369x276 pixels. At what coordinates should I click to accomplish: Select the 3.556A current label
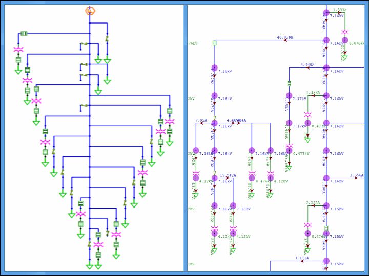[x=357, y=175]
